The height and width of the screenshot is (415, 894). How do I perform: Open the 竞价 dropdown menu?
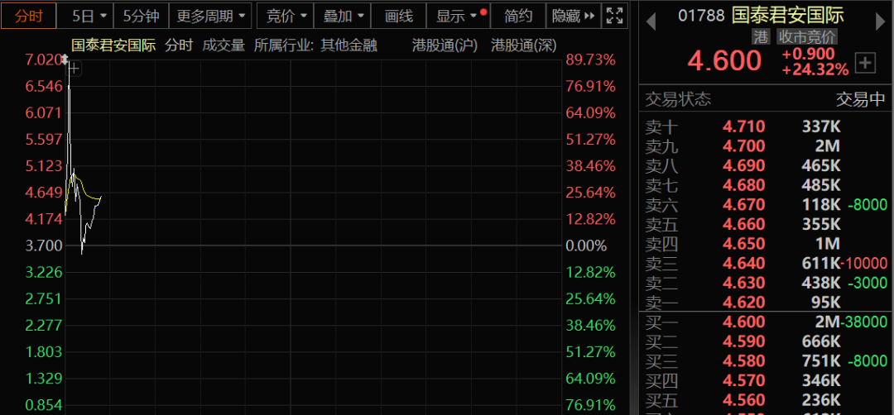[286, 16]
